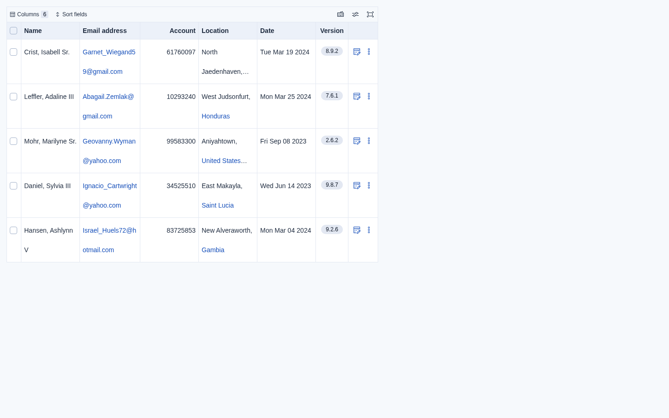Screen dimensions: 669x418
Task: Select account number 61760097
Action: (181, 52)
